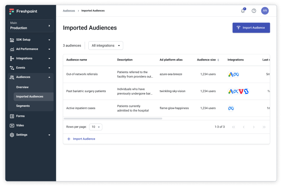Go to next page arrow in pagination

click(254, 127)
